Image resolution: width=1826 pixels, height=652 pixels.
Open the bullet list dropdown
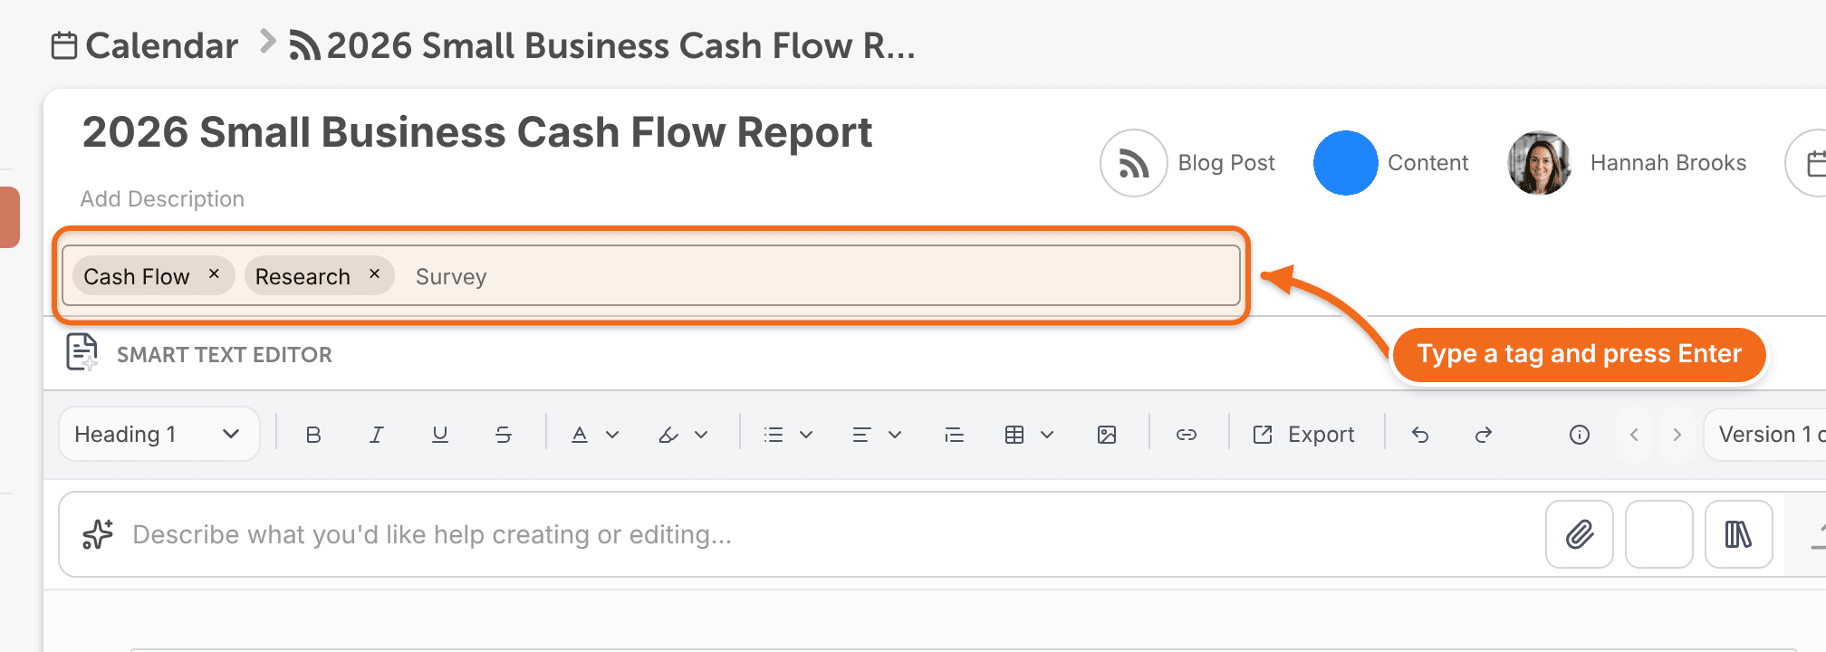coord(788,435)
